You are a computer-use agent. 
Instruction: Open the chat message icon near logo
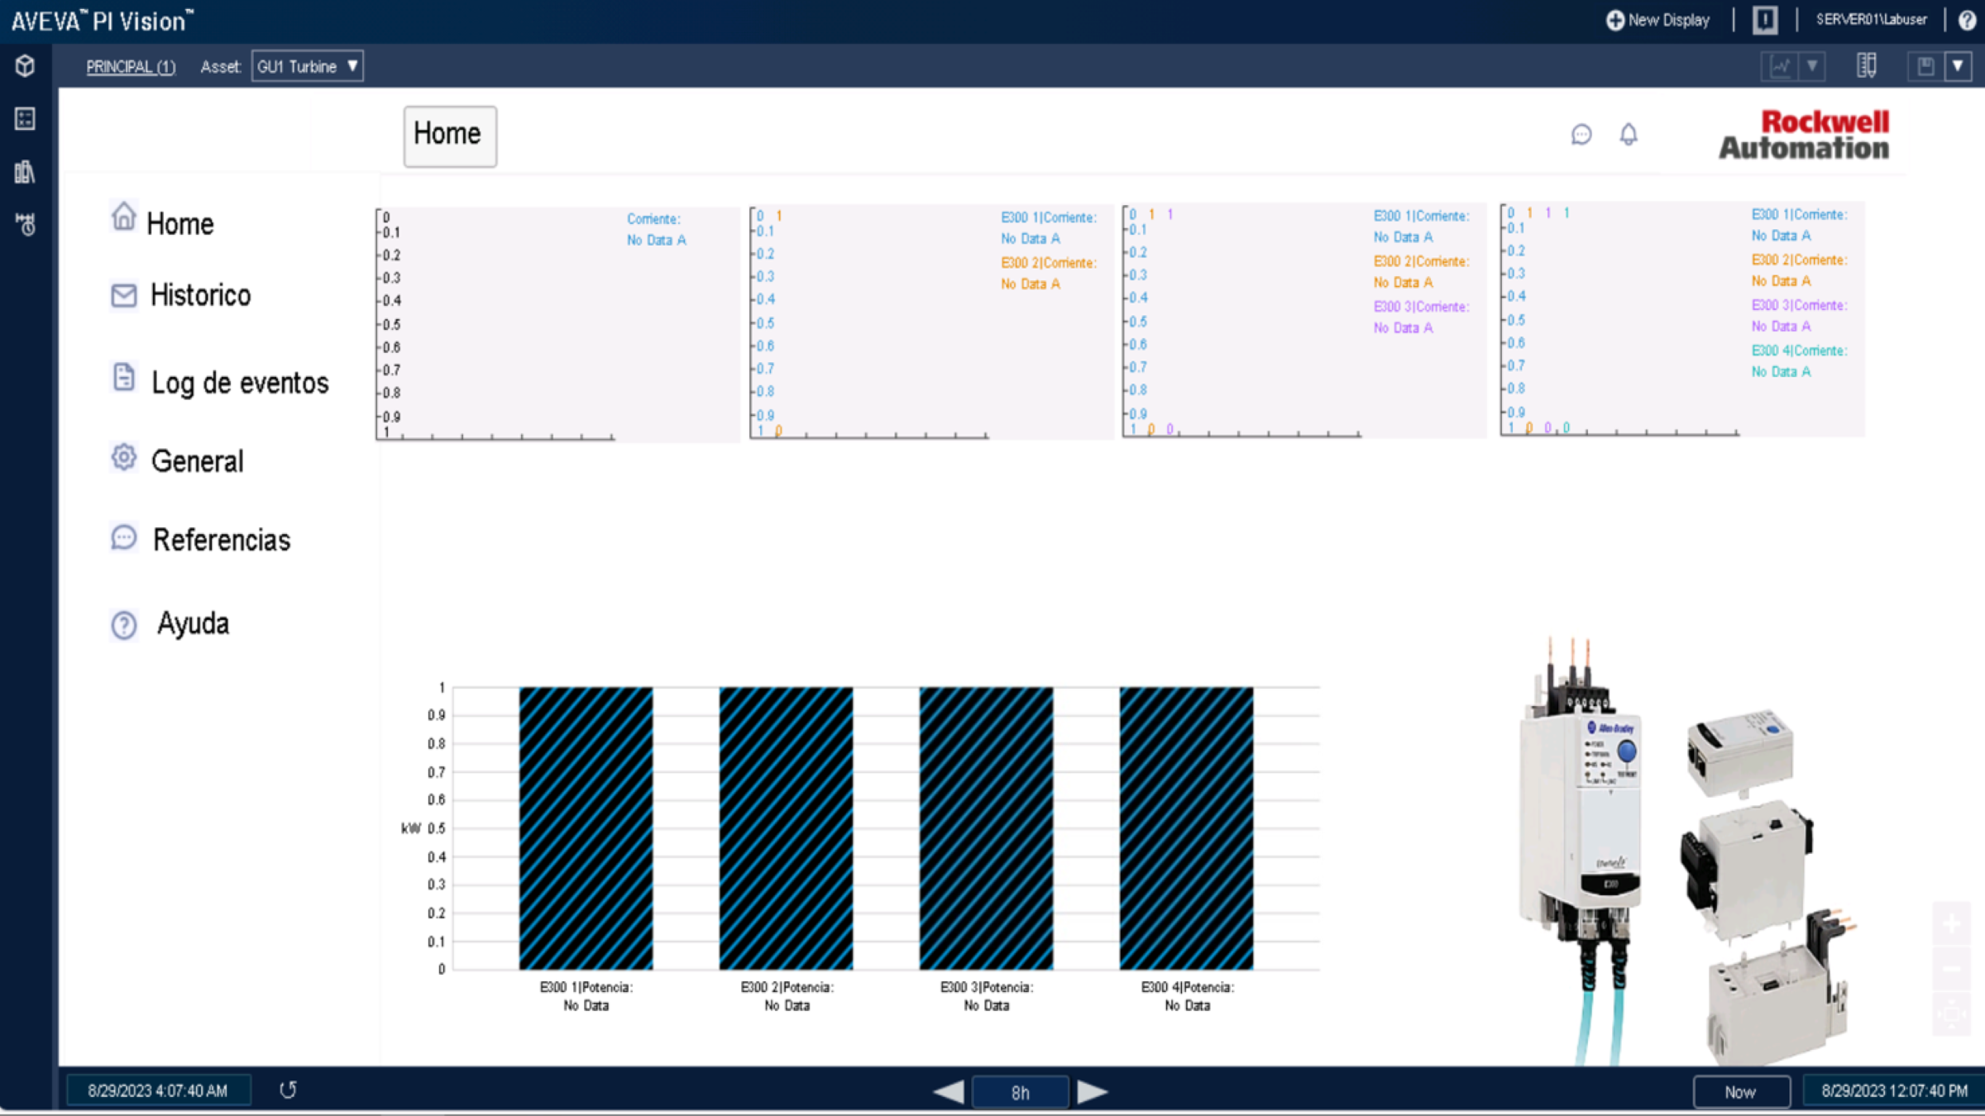pyautogui.click(x=1581, y=134)
